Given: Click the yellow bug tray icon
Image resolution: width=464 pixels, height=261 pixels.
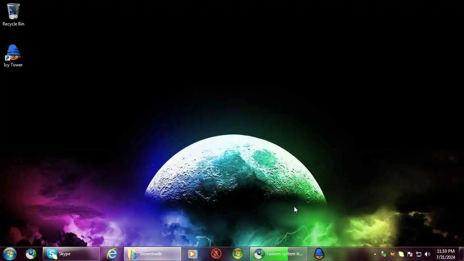Looking at the screenshot, I should coord(393,254).
